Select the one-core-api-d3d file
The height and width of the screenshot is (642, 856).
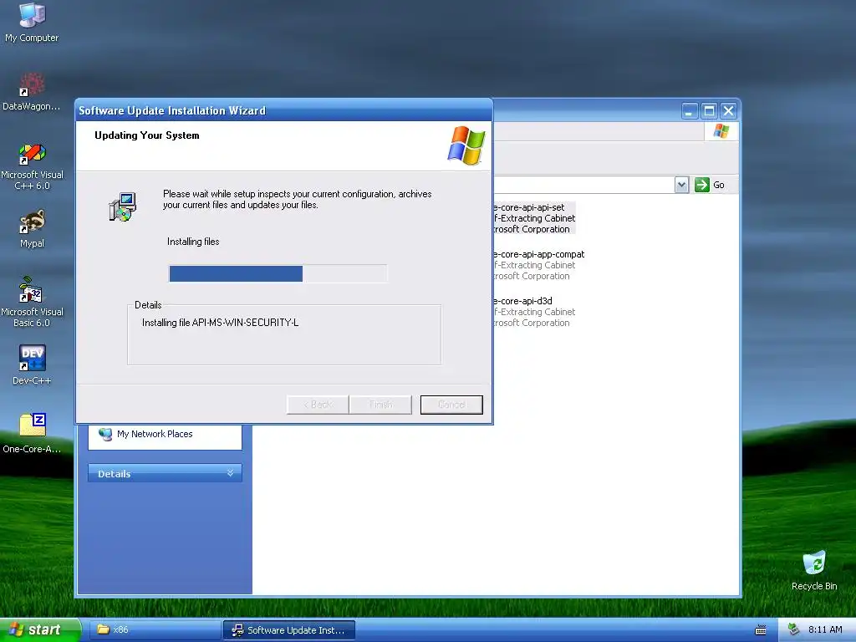click(x=532, y=312)
